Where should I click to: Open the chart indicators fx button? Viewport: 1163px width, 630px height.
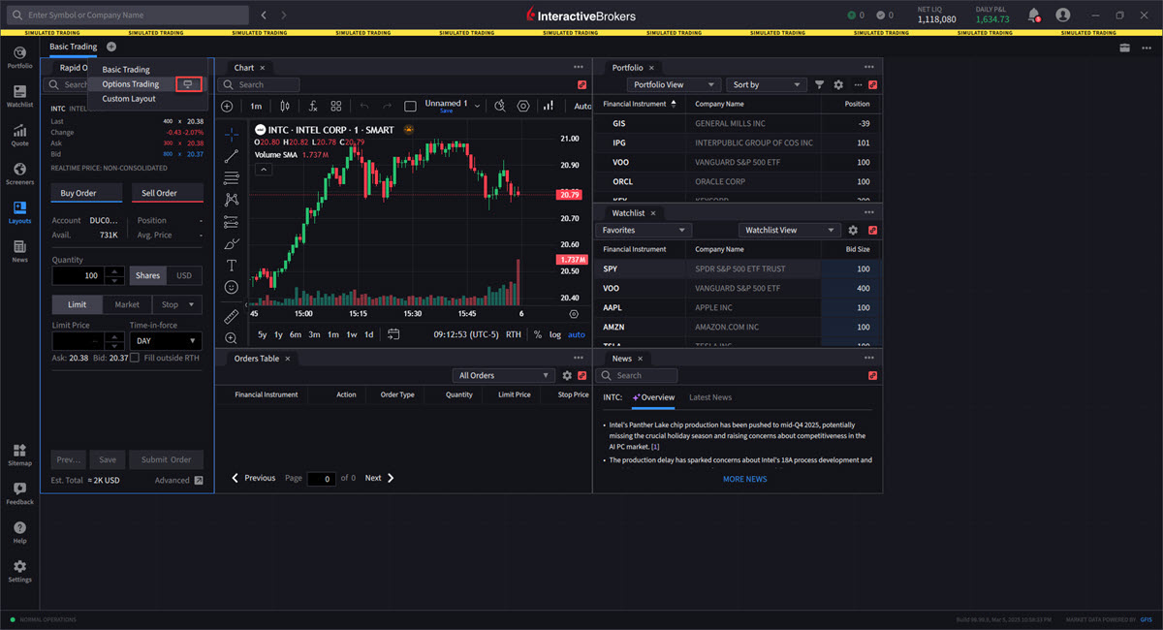pos(312,106)
